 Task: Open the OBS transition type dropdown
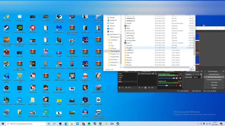pos(192,75)
